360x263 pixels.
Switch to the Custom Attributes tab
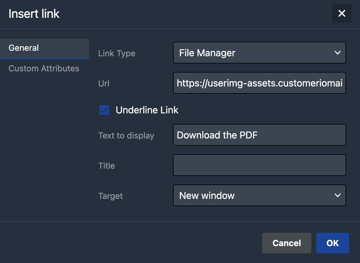coord(44,68)
